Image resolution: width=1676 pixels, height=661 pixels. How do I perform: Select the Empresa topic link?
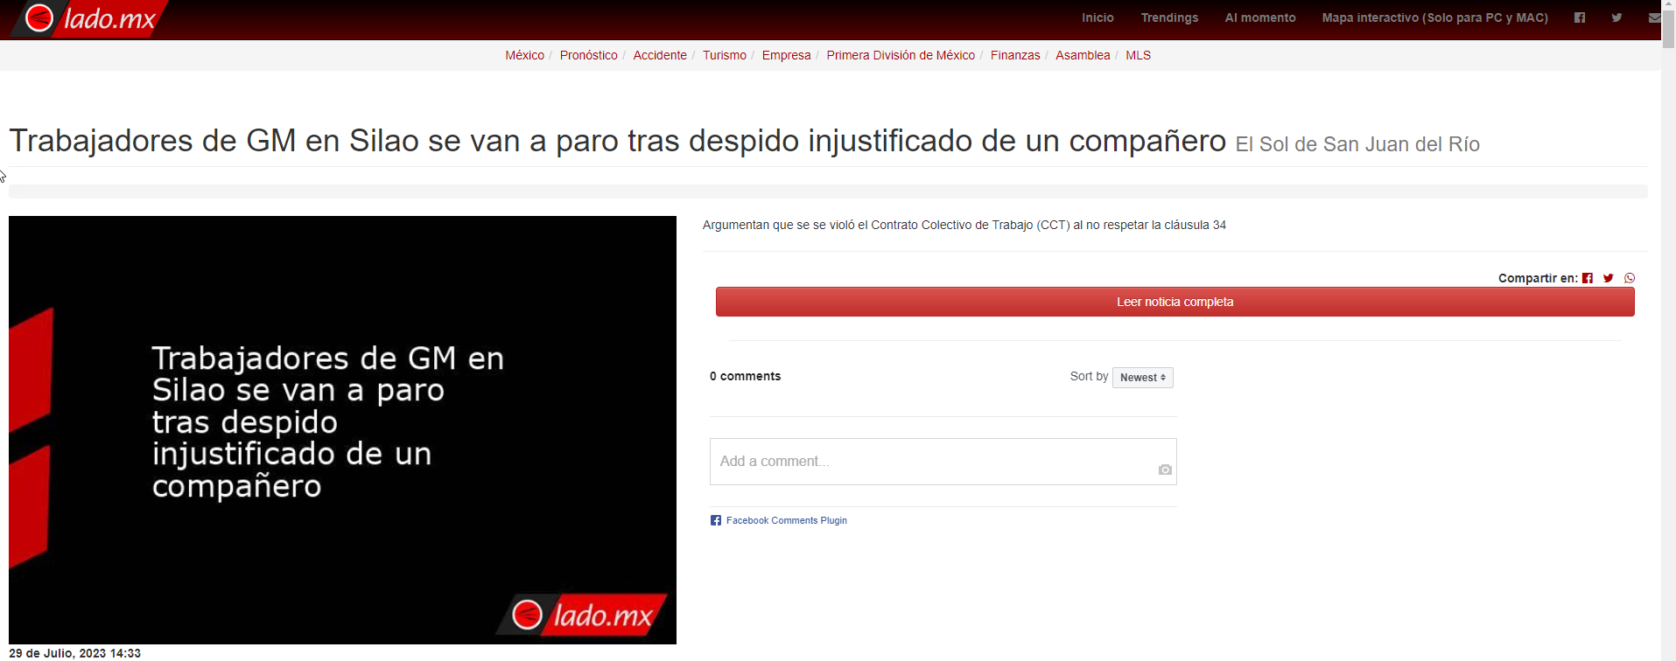point(786,55)
